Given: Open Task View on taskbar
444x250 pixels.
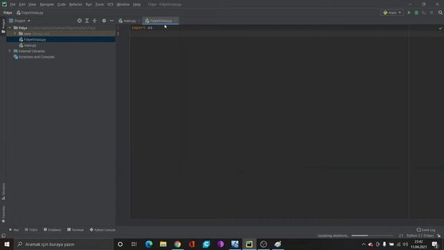Looking at the screenshot, I should click(134, 244).
